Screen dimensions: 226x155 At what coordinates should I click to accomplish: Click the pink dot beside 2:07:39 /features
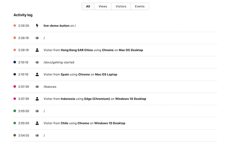click(15, 86)
